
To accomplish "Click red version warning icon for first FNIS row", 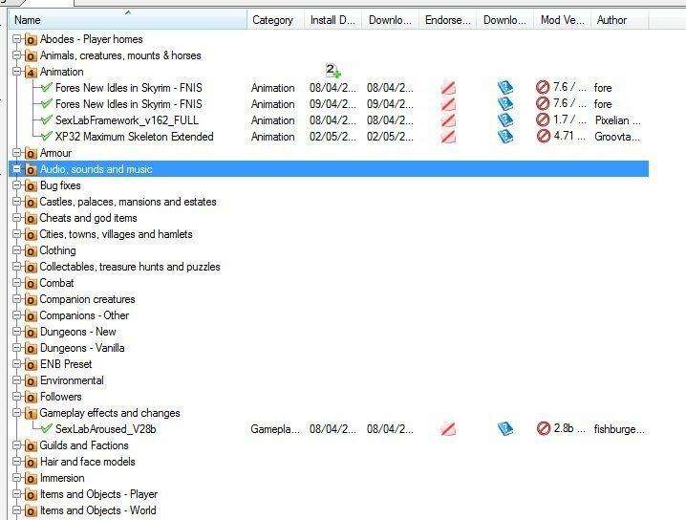I will (543, 87).
